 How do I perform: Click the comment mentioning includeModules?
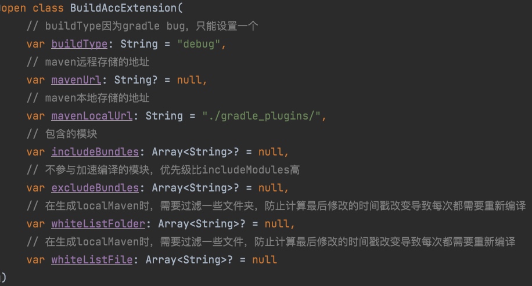163,170
